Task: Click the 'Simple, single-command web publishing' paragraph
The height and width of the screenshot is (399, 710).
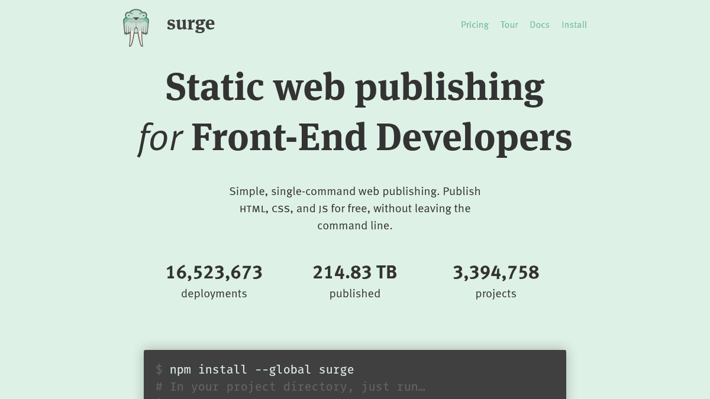Action: (355, 209)
